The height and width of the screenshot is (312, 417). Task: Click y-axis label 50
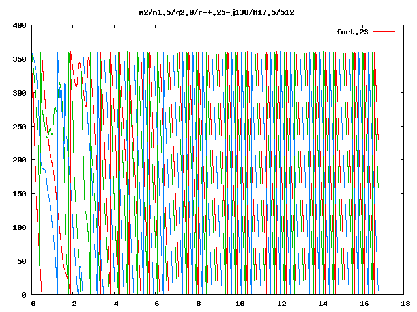[22, 261]
